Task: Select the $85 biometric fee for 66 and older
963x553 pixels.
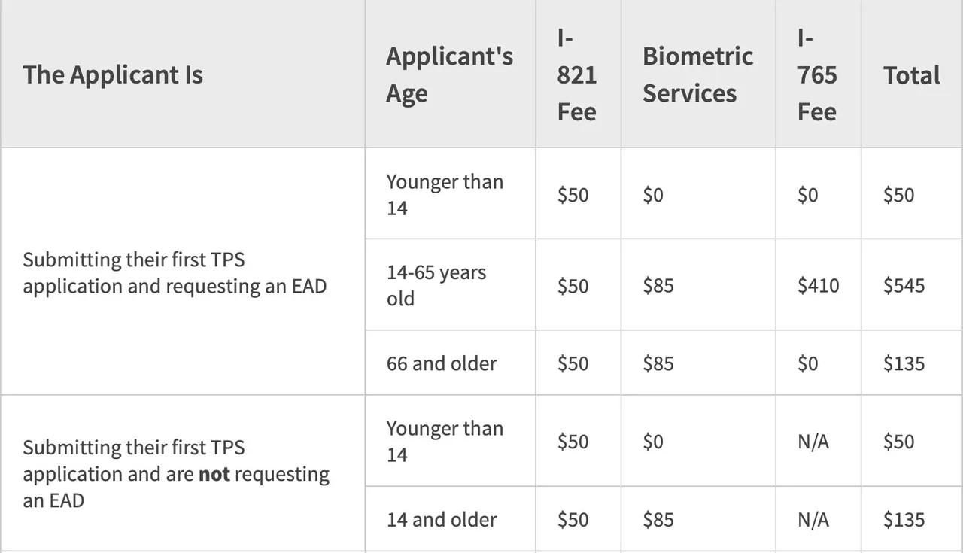Action: click(x=658, y=363)
